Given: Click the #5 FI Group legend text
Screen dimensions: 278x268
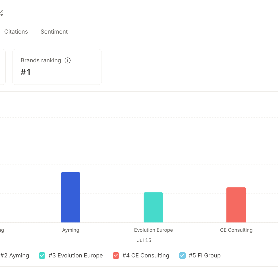Looking at the screenshot, I should [205, 256].
